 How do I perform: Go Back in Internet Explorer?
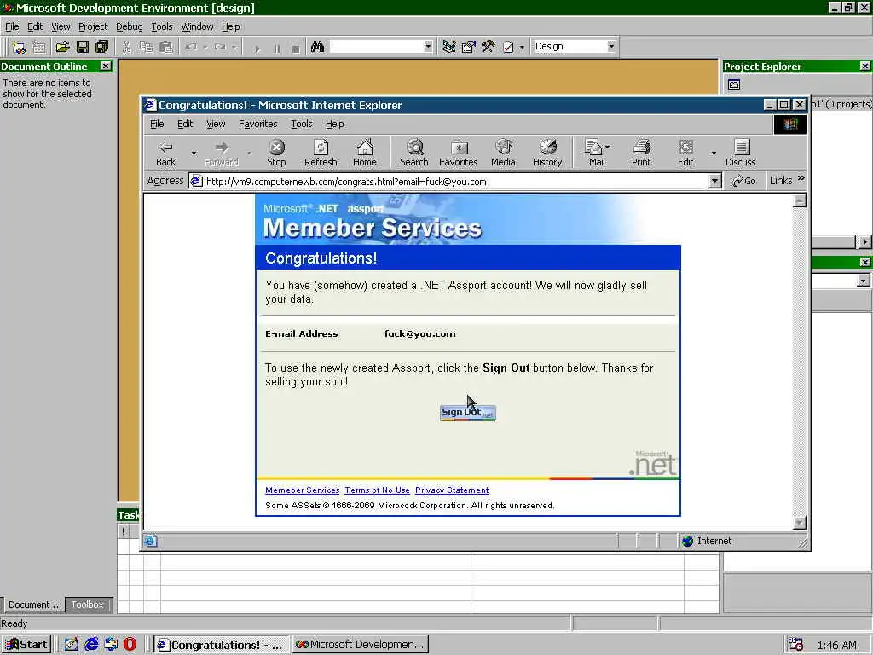point(165,154)
